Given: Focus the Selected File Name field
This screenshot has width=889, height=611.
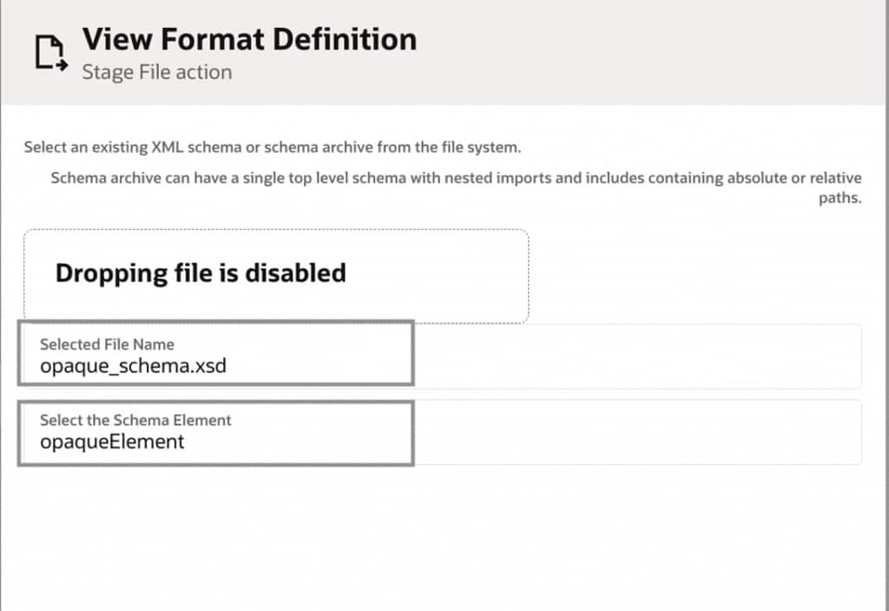Looking at the screenshot, I should [x=215, y=353].
